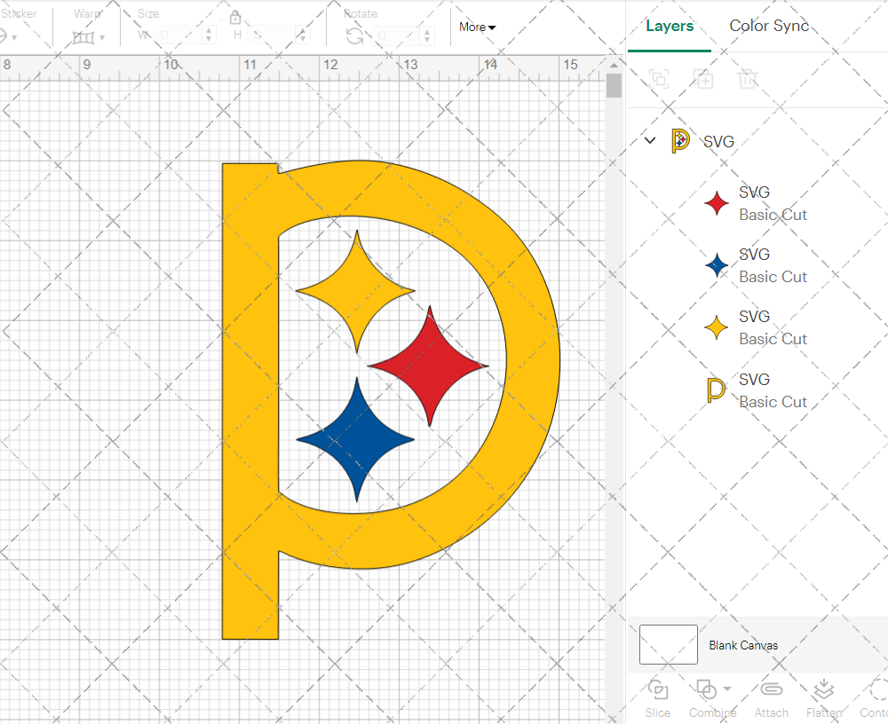Toggle the size lock padlock icon
This screenshot has height=724, width=888.
pyautogui.click(x=235, y=18)
